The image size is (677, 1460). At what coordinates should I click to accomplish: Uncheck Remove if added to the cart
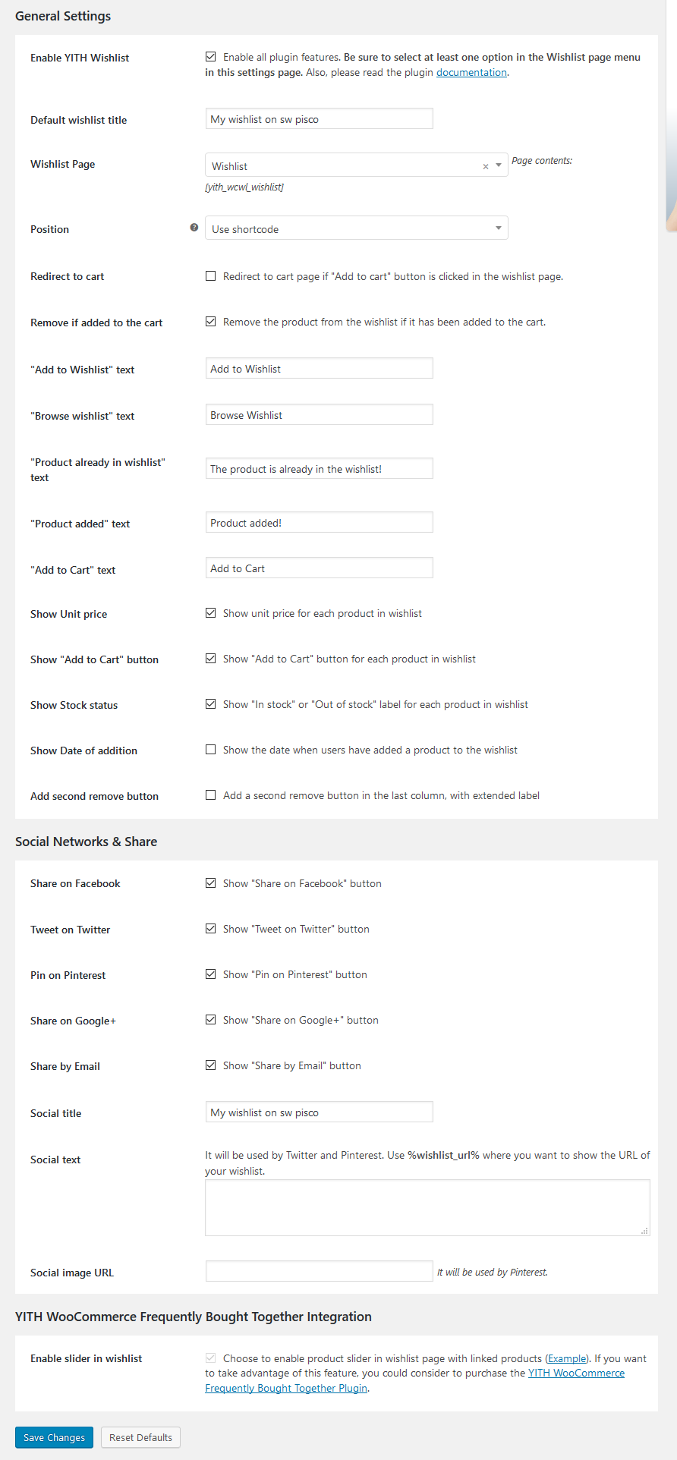click(x=211, y=322)
